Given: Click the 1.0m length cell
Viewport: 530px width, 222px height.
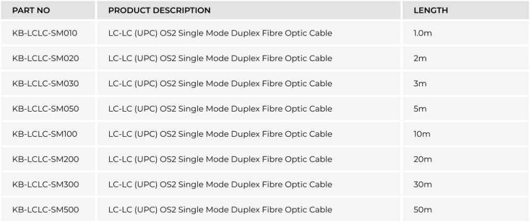Looking at the screenshot, I should tap(422, 34).
